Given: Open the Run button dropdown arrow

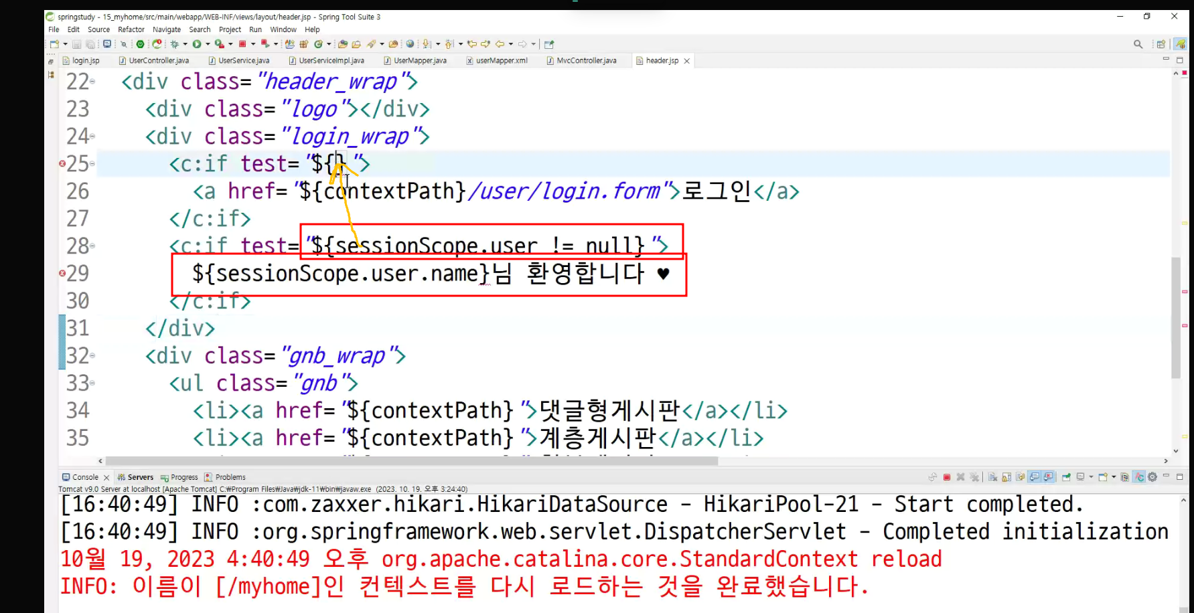Looking at the screenshot, I should [208, 44].
